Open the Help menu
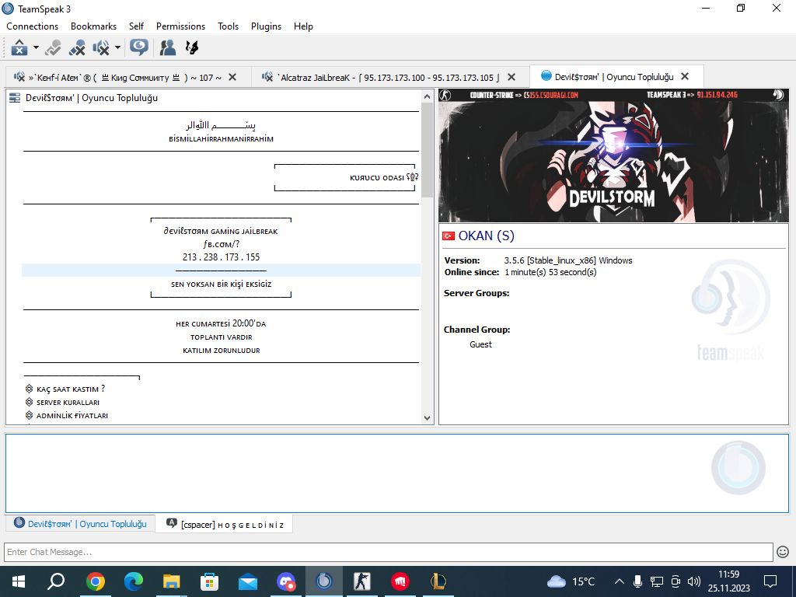Screen dimensions: 796x597 [303, 26]
